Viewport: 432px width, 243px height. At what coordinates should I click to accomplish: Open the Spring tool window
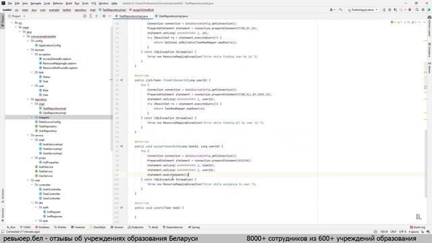click(194, 227)
